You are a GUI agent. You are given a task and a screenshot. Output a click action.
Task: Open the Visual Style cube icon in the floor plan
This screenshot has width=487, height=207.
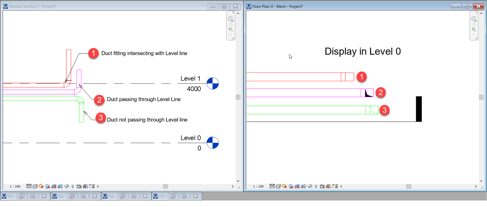point(279,186)
